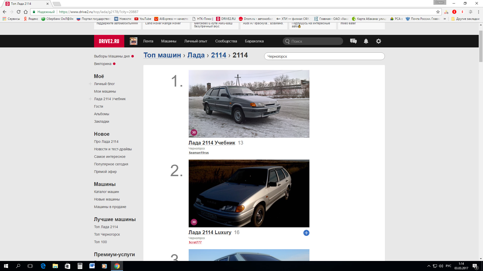The width and height of the screenshot is (483, 271).
Task: Click the first 2114 breadcrumb link
Action: 219,55
